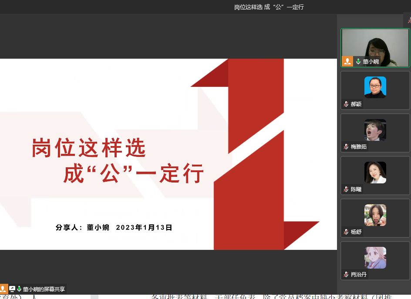This screenshot has height=299, width=411.
Task: Click the orange host icon on 董小婉's video
Action: point(347,61)
